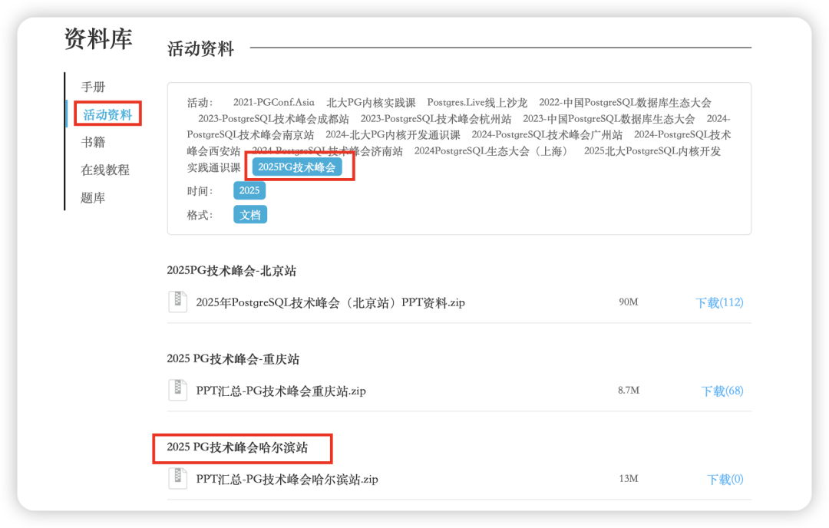Download the 哈尔滨站 file via 下载(0)
The width and height of the screenshot is (829, 528).
tap(725, 479)
